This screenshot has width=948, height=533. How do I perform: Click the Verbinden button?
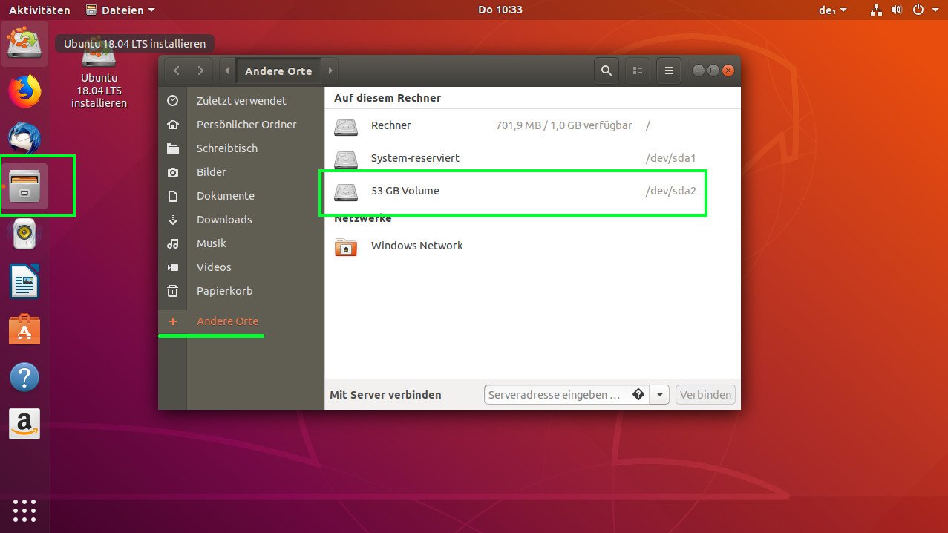coord(705,394)
